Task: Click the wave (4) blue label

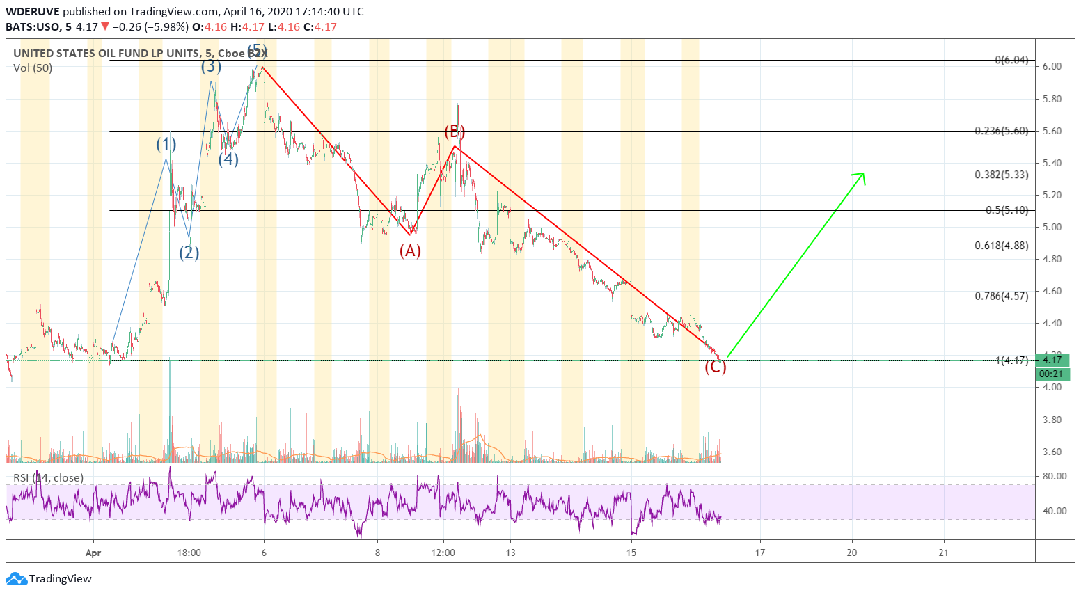Action: pyautogui.click(x=228, y=159)
